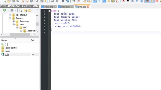
Task: Collapse the sass folder node
Action: point(14,24)
